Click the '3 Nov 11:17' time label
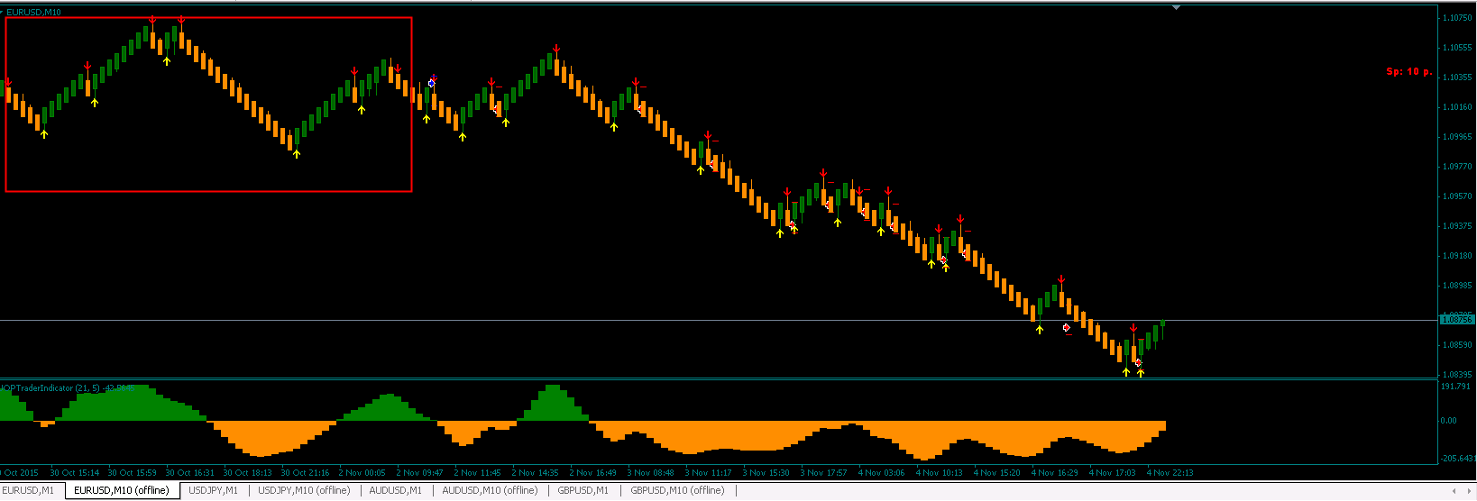The image size is (1477, 501). click(x=708, y=472)
